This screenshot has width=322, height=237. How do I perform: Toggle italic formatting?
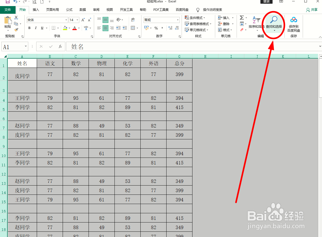point(36,28)
